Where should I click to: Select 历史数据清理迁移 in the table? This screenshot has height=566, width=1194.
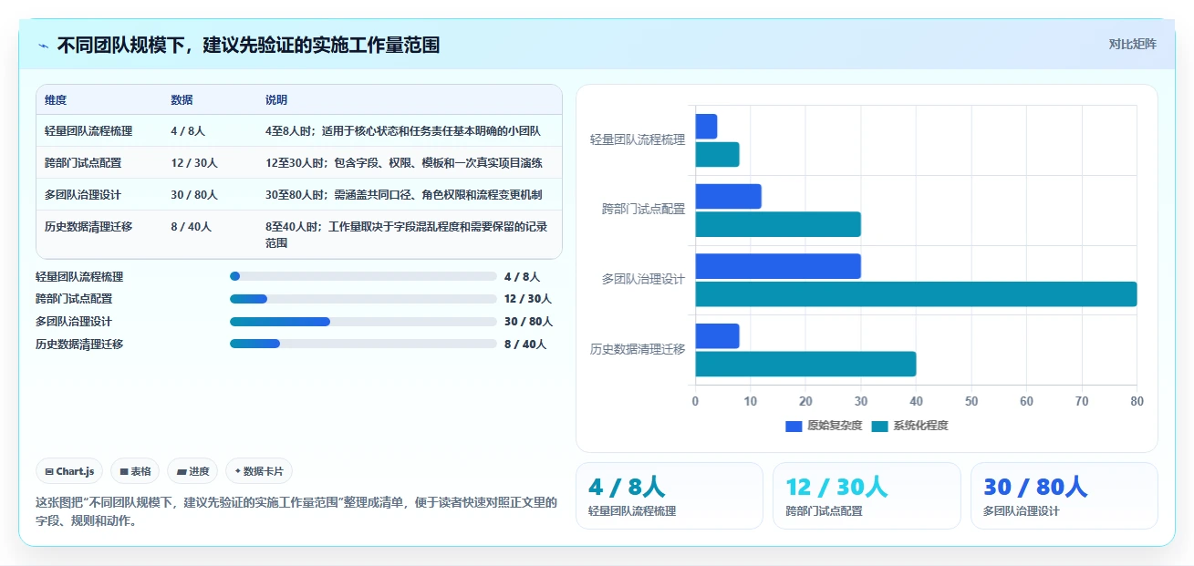[88, 227]
